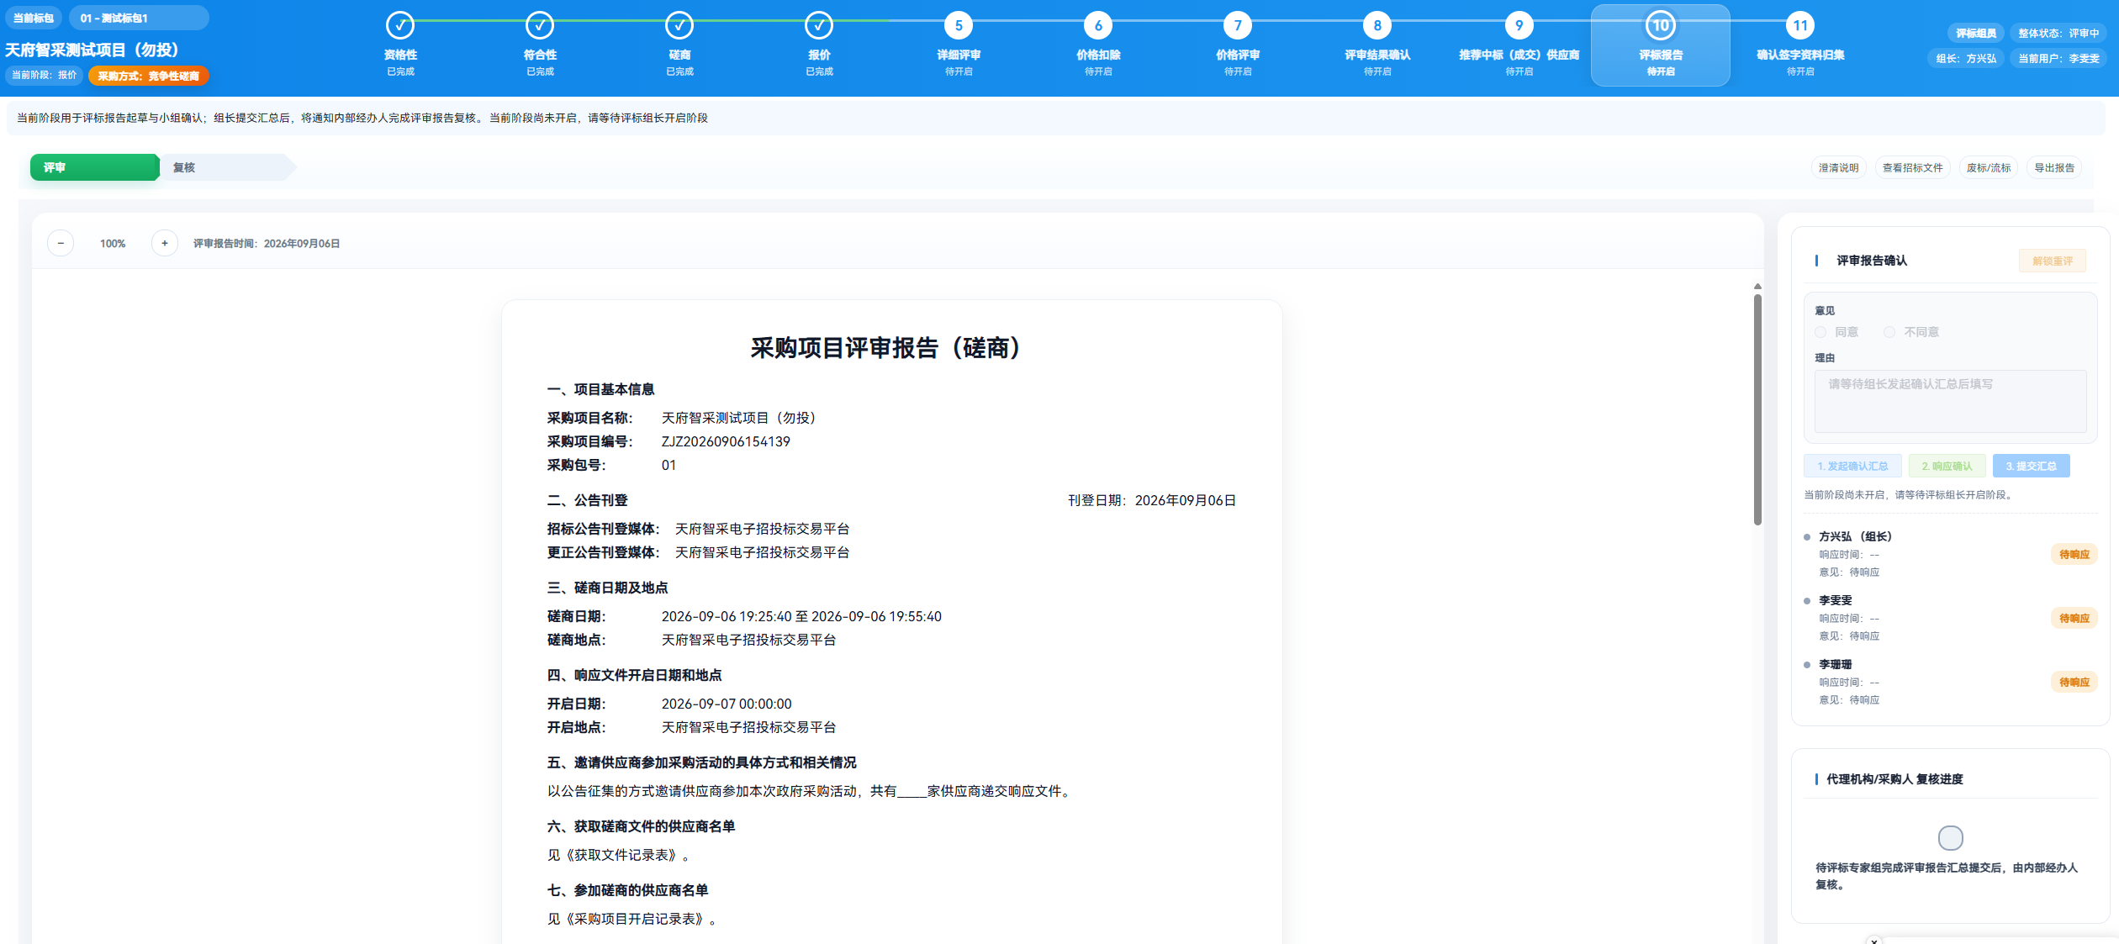
Task: Click 李珊珊 待响应 status tag
Action: coord(2074,682)
